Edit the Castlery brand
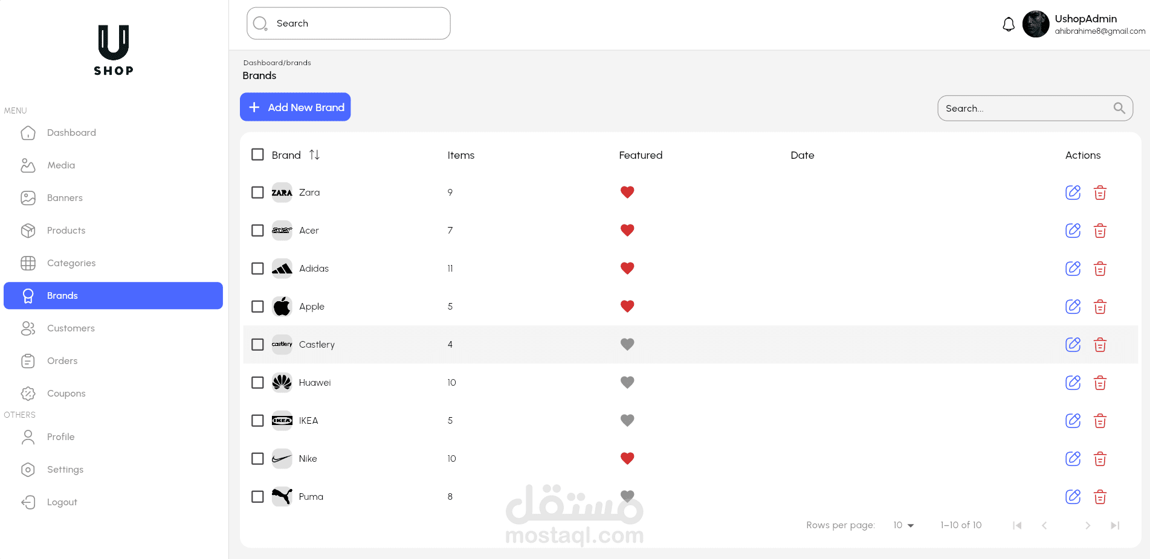Image resolution: width=1150 pixels, height=559 pixels. [x=1073, y=345]
